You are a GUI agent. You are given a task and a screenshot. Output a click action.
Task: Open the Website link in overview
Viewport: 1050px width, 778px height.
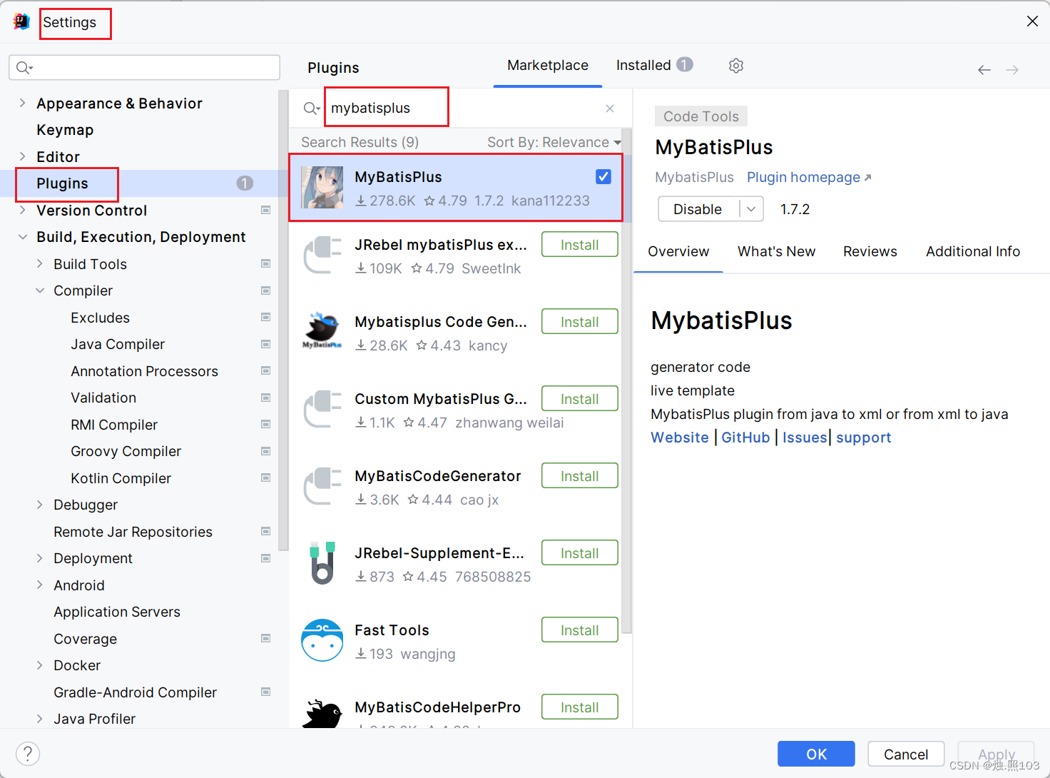pyautogui.click(x=680, y=438)
